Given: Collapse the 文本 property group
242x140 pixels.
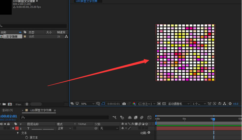Looking at the screenshot, I should (18, 133).
